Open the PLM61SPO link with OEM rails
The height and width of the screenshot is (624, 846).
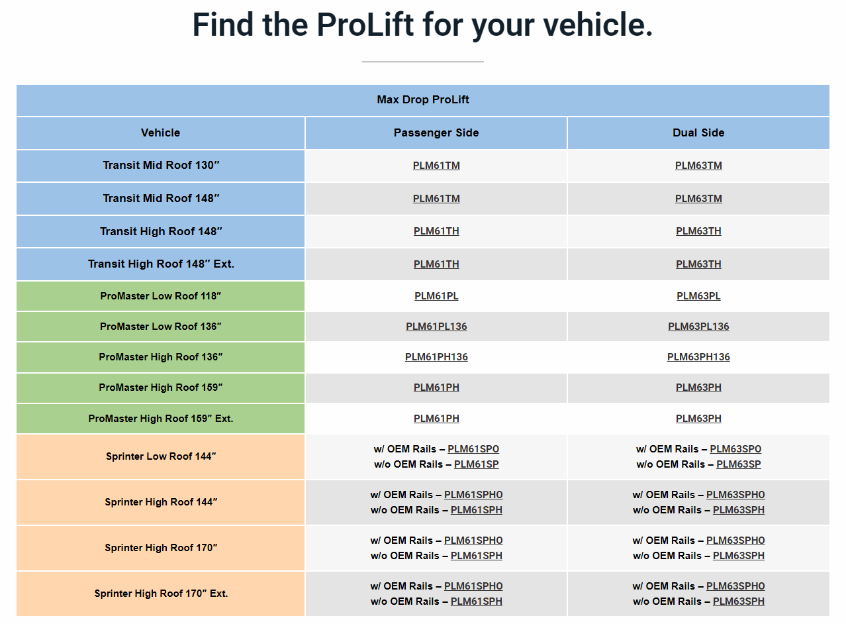point(473,449)
